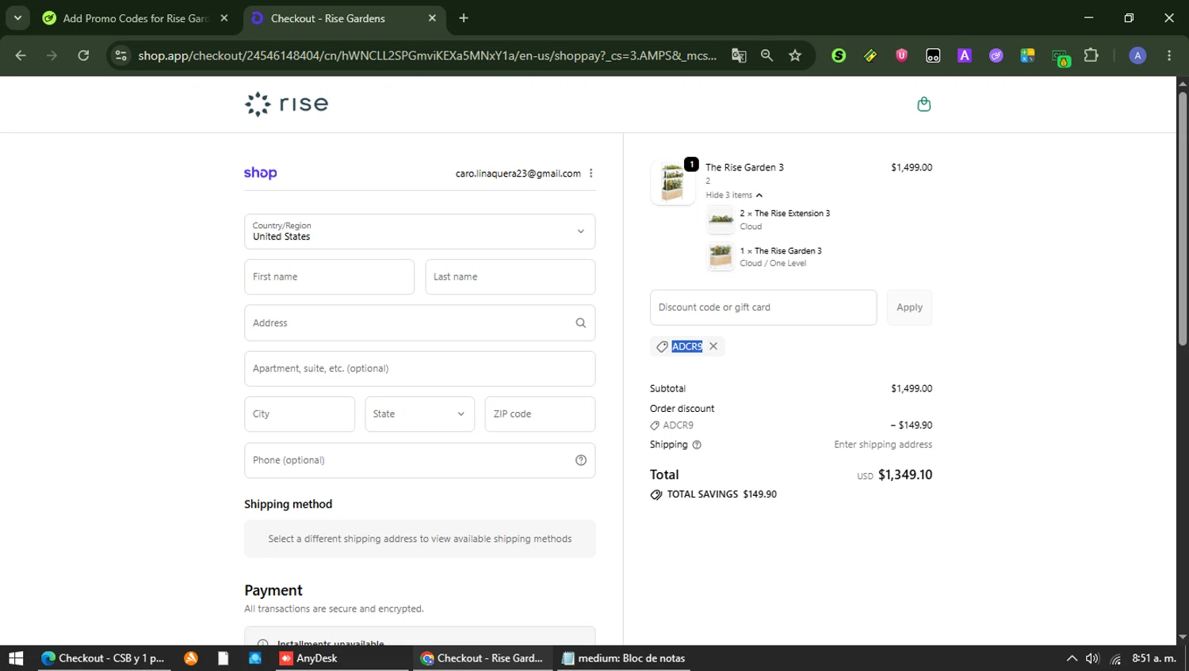1189x671 pixels.
Task: Open network status tray icon
Action: (x=1115, y=658)
